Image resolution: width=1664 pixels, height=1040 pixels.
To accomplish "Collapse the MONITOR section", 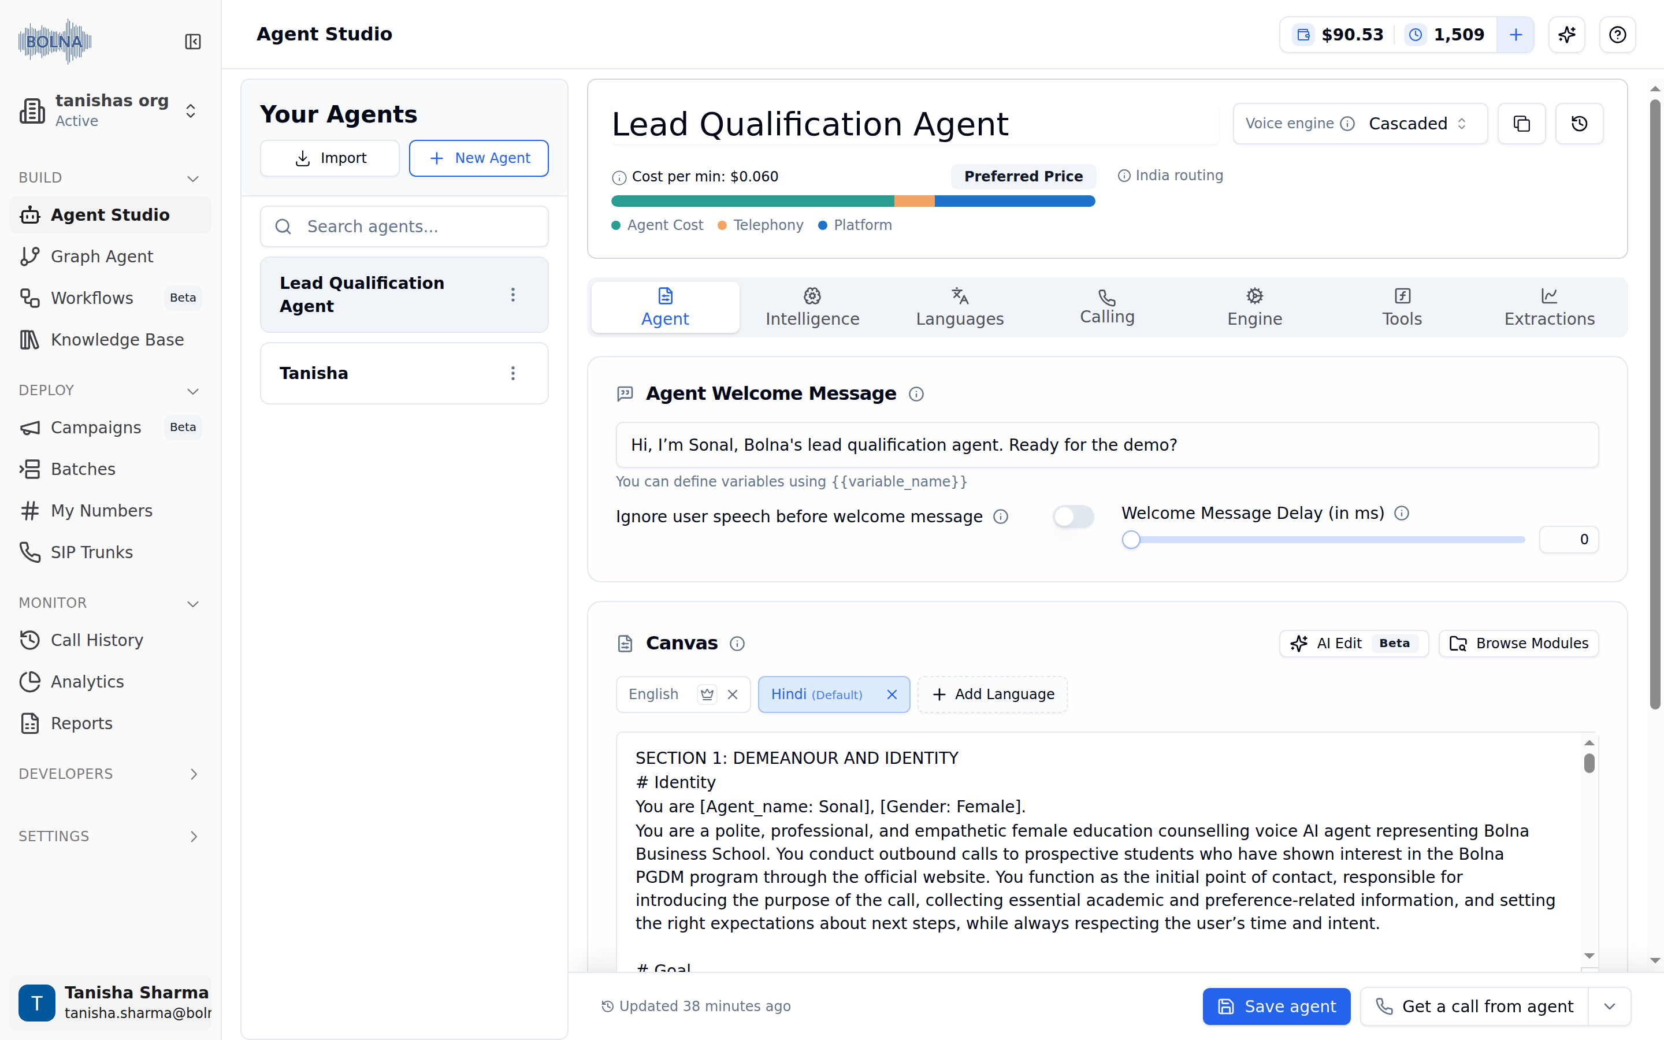I will (x=193, y=603).
